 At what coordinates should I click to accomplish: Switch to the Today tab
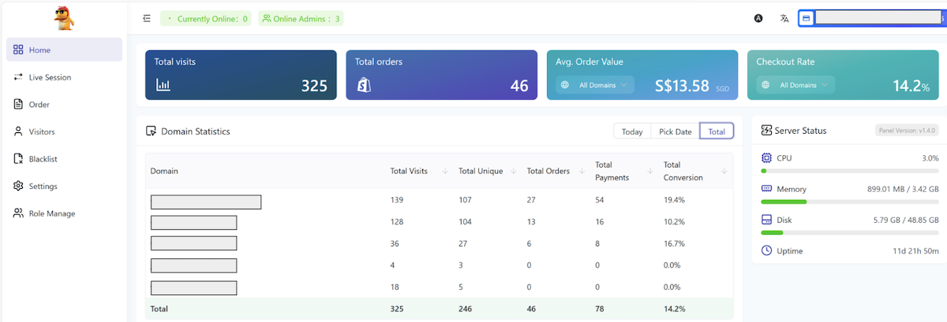point(632,131)
